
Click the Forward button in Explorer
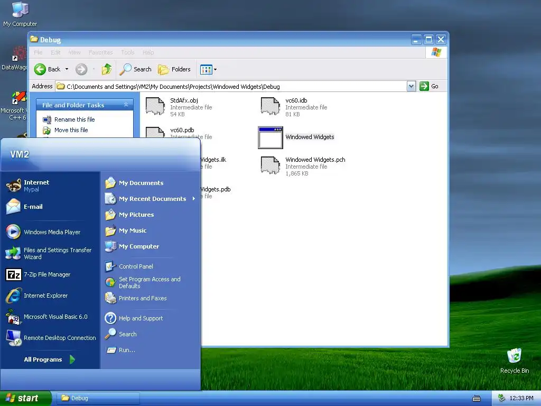(81, 69)
